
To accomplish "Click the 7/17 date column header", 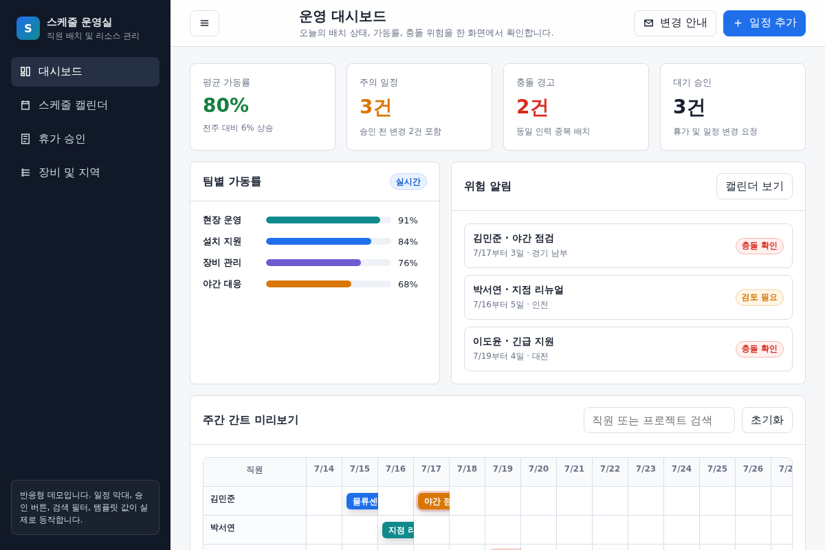I will tap(432, 472).
